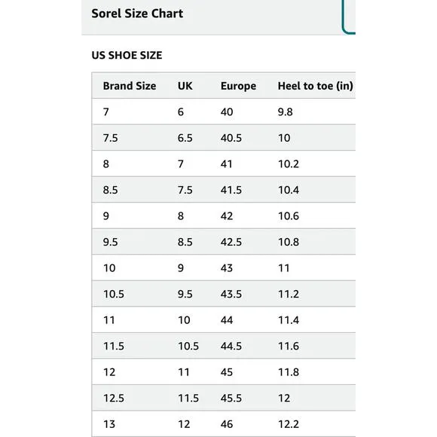Screen dimensions: 437x437
Task: Select the US SHOE SIZE heading
Action: click(127, 55)
